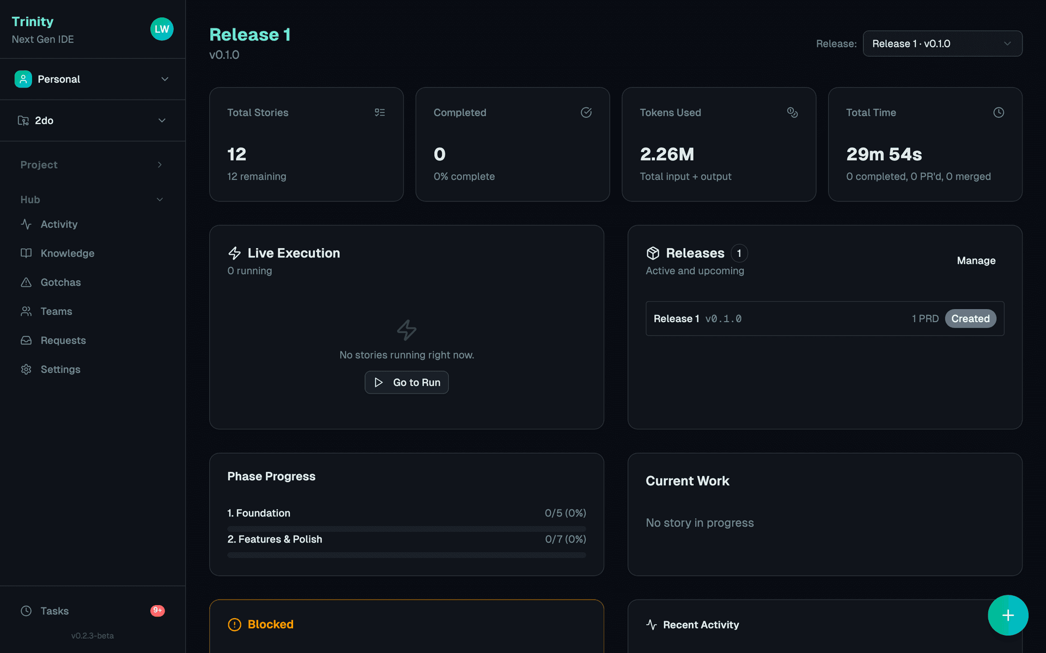Viewport: 1046px width, 653px height.
Task: Click the Teams people icon
Action: [x=26, y=311]
